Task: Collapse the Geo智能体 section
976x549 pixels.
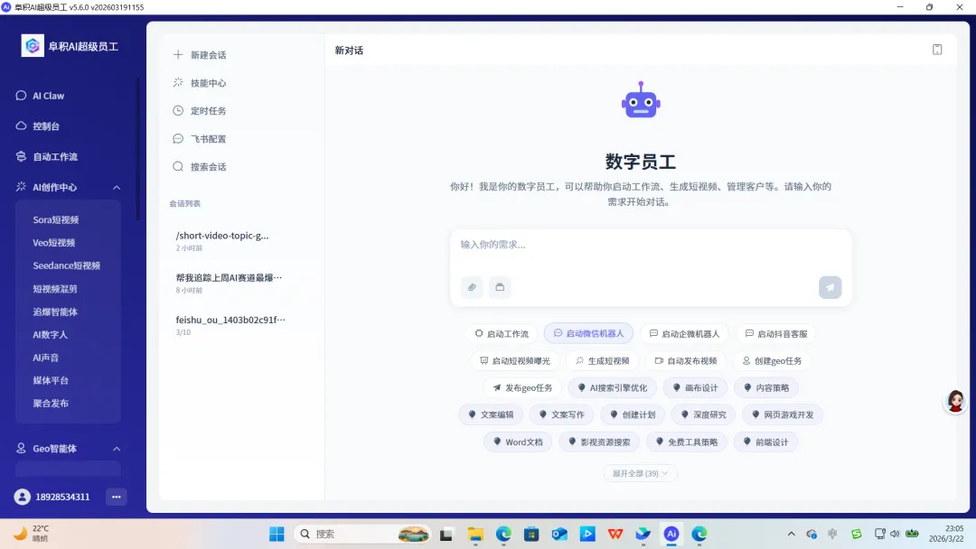Action: point(117,448)
